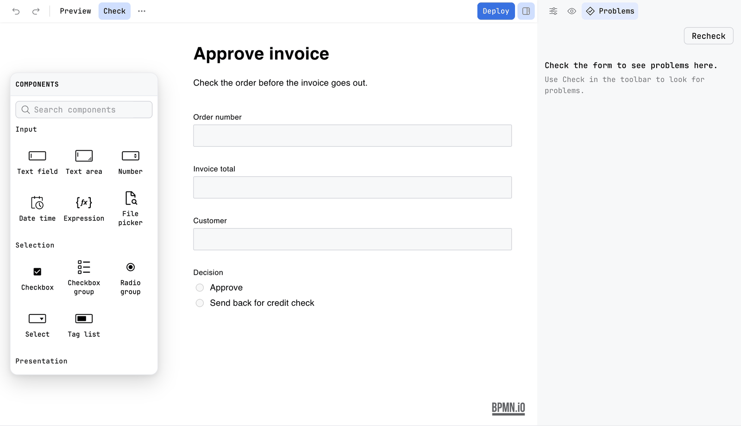Screen dimensions: 741x426
Task: Click the Recheck button
Action: click(709, 36)
